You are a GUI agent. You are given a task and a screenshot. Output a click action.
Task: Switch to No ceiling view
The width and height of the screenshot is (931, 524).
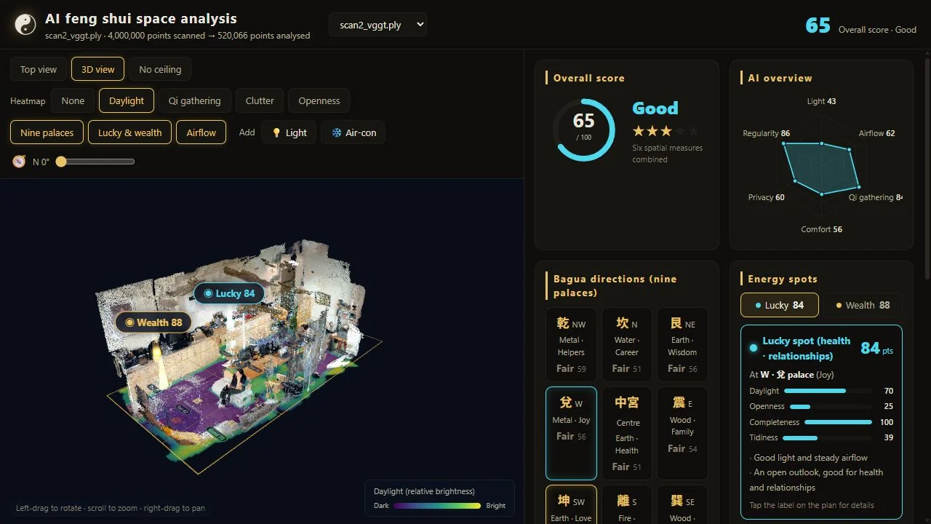tap(160, 69)
